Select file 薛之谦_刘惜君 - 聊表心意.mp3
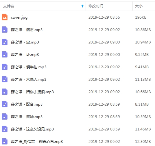This screenshot has width=155, height=146. pyautogui.click(x=37, y=142)
